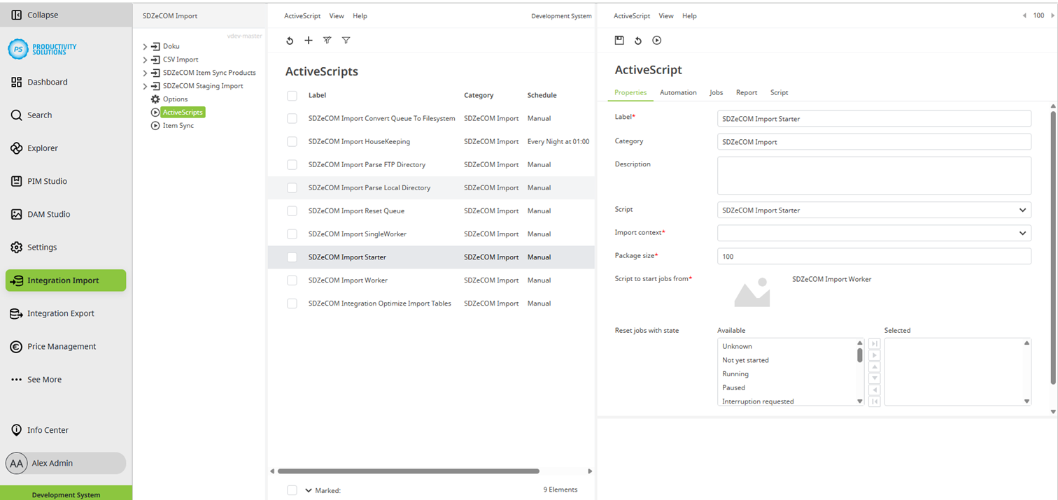
Task: Click into the Description text area
Action: click(x=874, y=175)
